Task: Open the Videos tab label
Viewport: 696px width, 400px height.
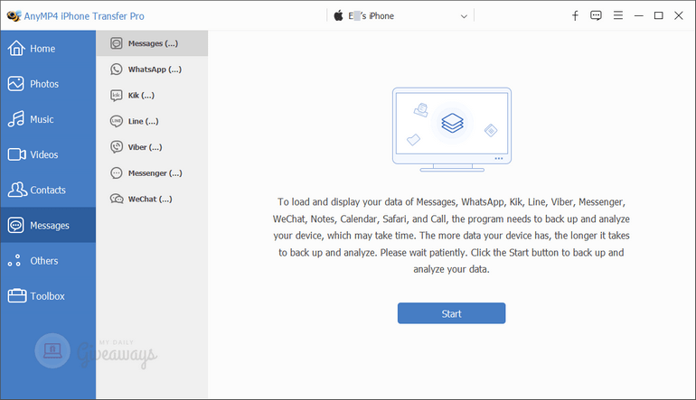Action: [44, 154]
